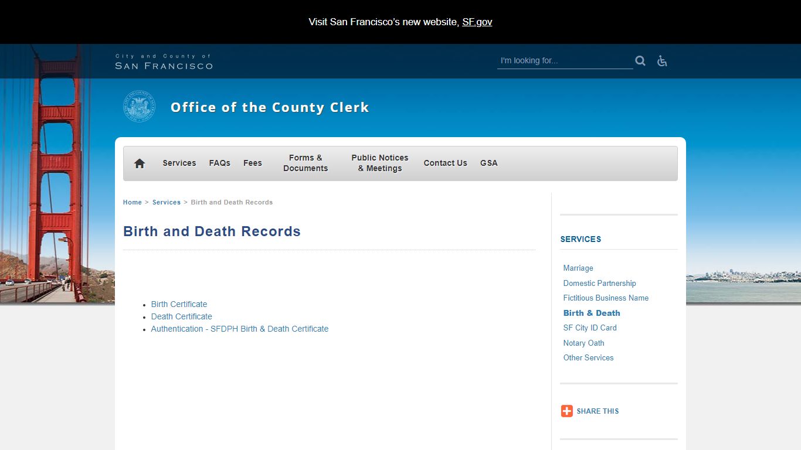Click the Birth and Death Records heading
Viewport: 801px width, 450px height.
(212, 231)
